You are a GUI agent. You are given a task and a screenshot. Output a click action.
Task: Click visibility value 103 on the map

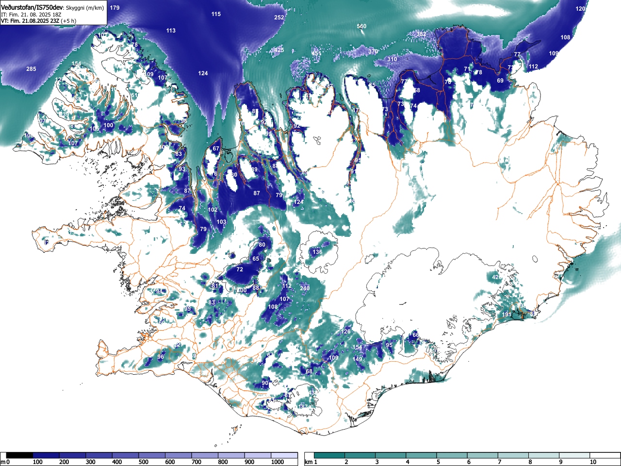221,222
